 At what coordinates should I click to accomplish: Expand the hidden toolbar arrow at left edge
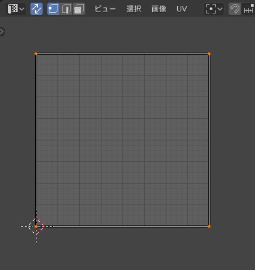coord(2,32)
